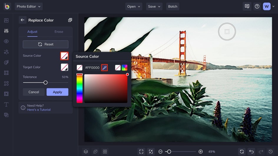The image size is (278, 156).
Task: Switch to the Erase tab
Action: pos(59,32)
